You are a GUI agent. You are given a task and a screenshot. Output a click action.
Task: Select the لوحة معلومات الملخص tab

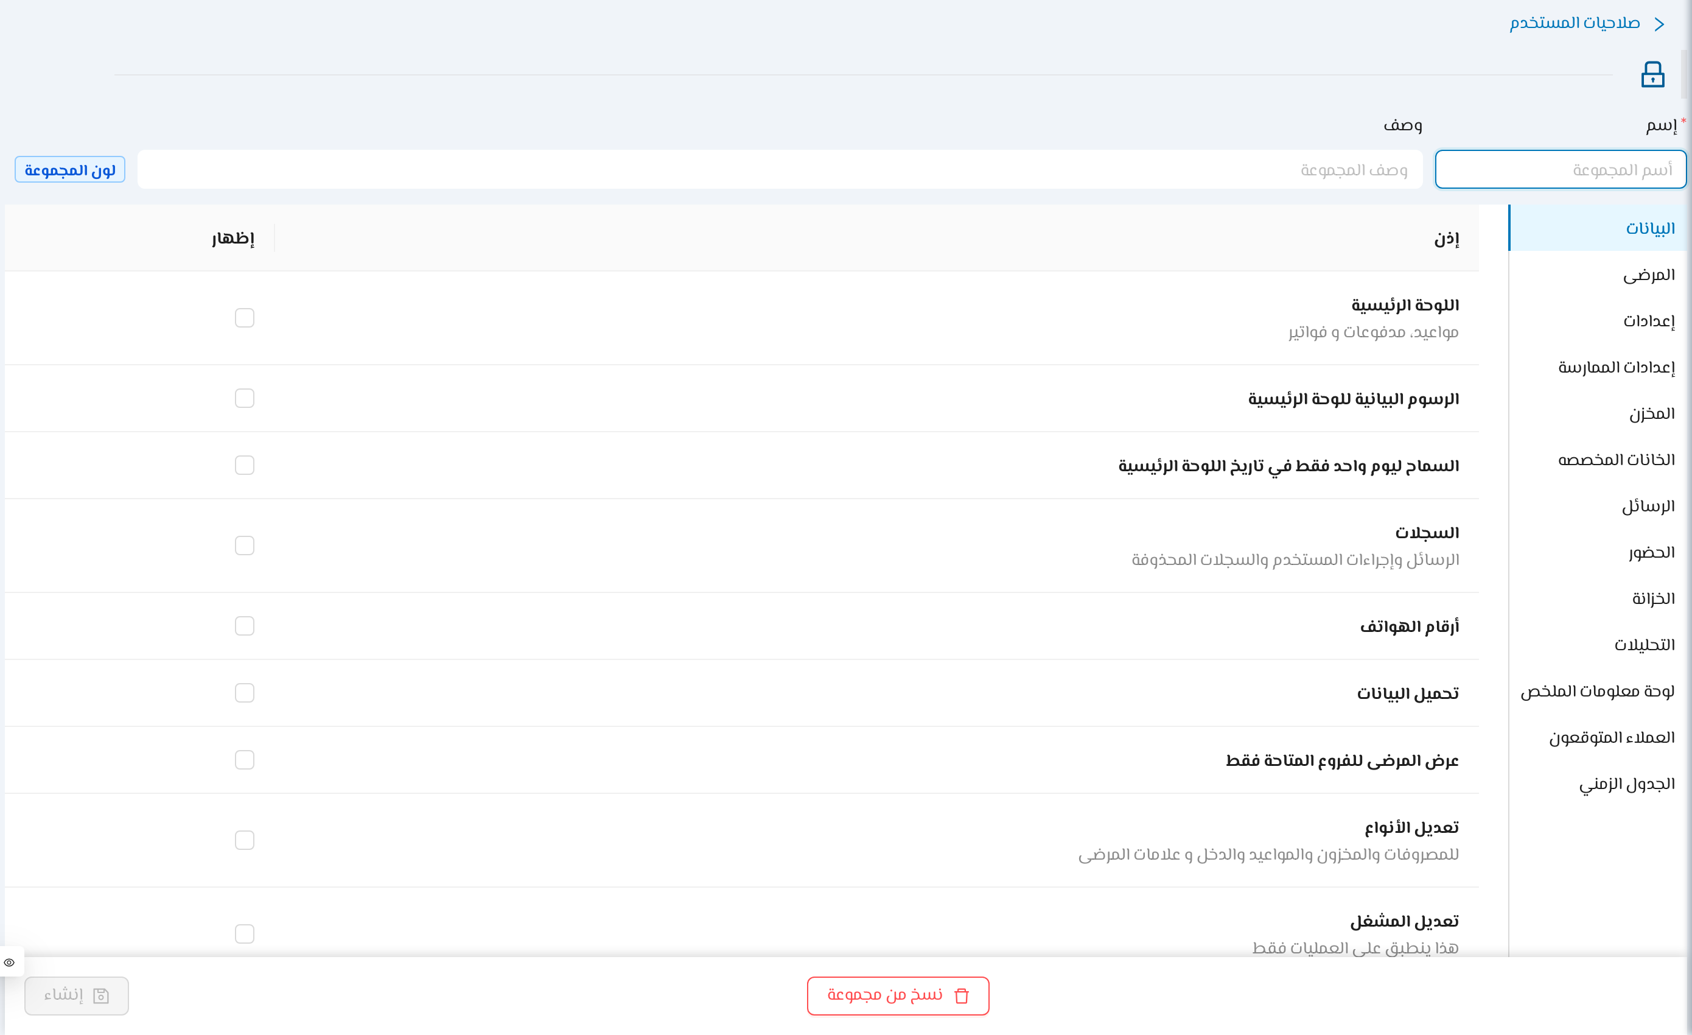coord(1599,691)
